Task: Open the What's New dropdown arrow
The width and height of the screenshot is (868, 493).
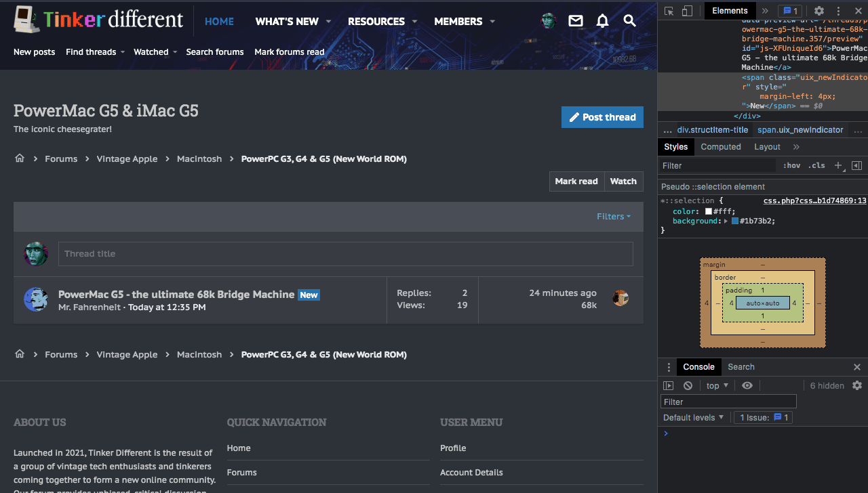Action: [329, 21]
